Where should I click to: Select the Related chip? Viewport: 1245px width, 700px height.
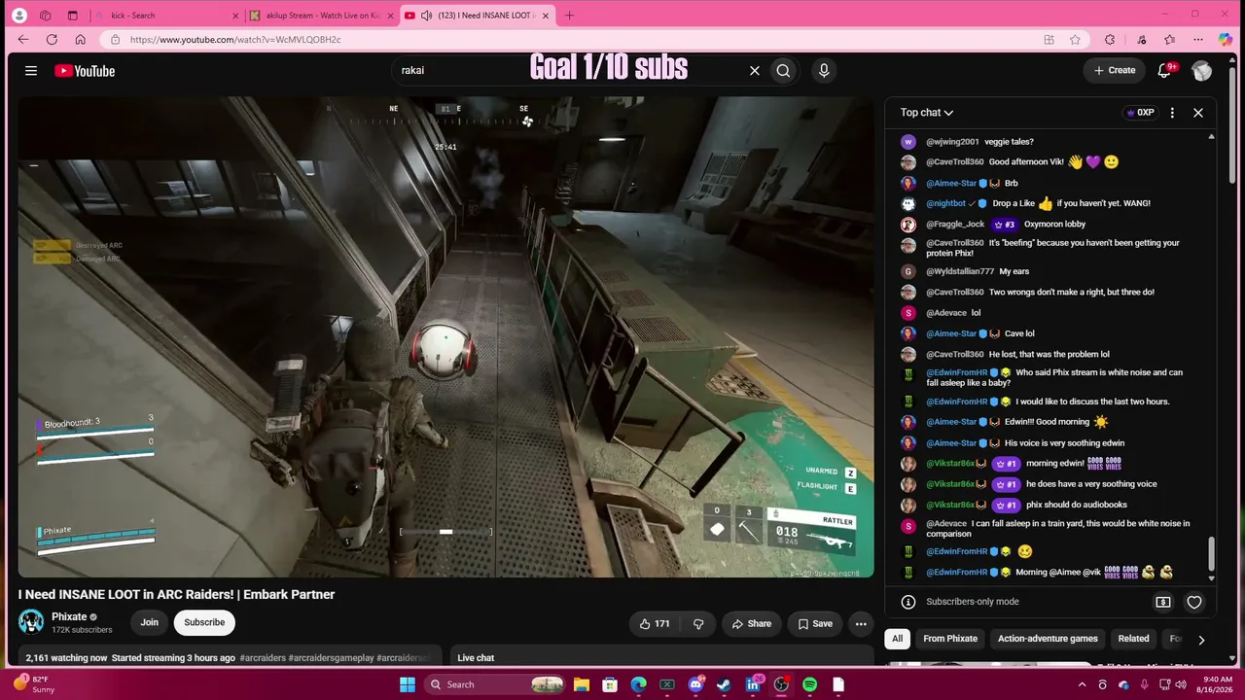1133,639
